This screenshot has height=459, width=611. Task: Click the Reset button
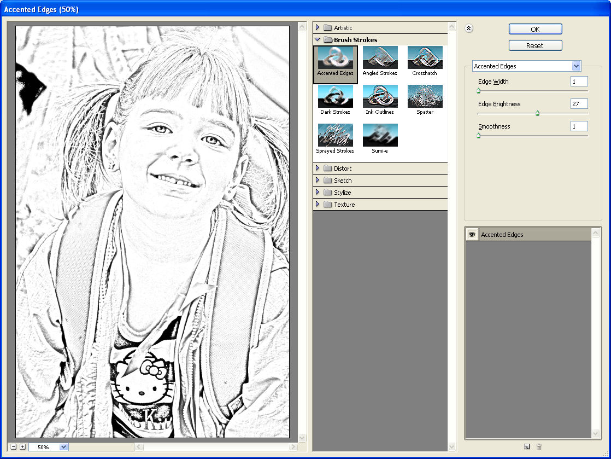[536, 45]
